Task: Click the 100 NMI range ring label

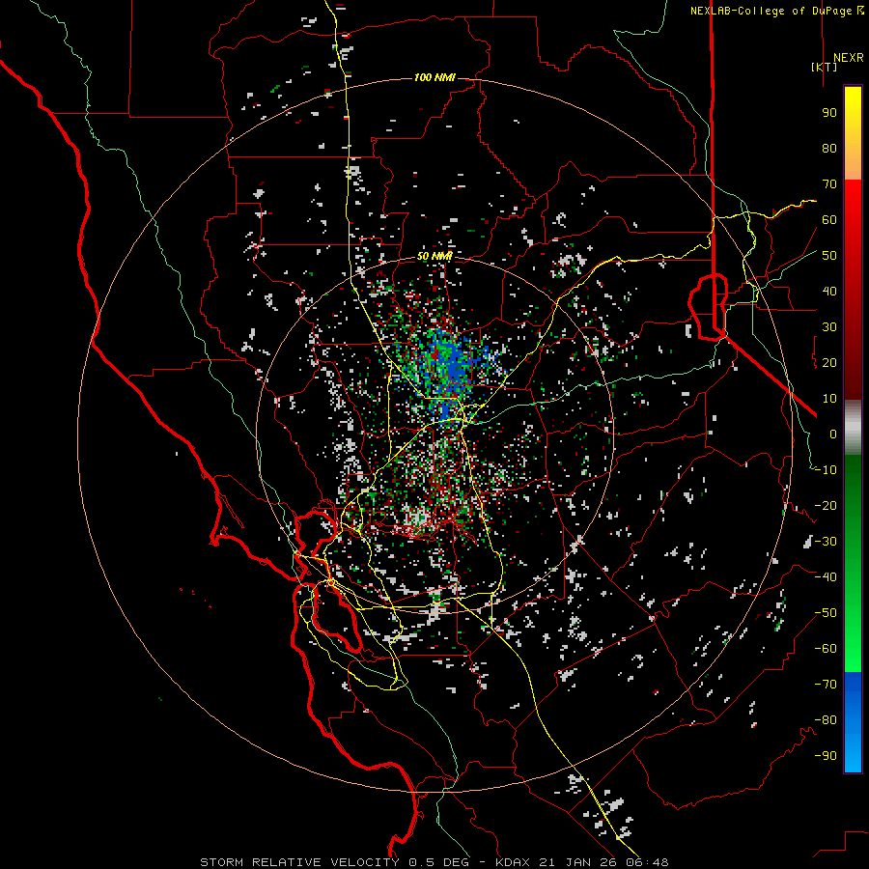Action: tap(434, 77)
